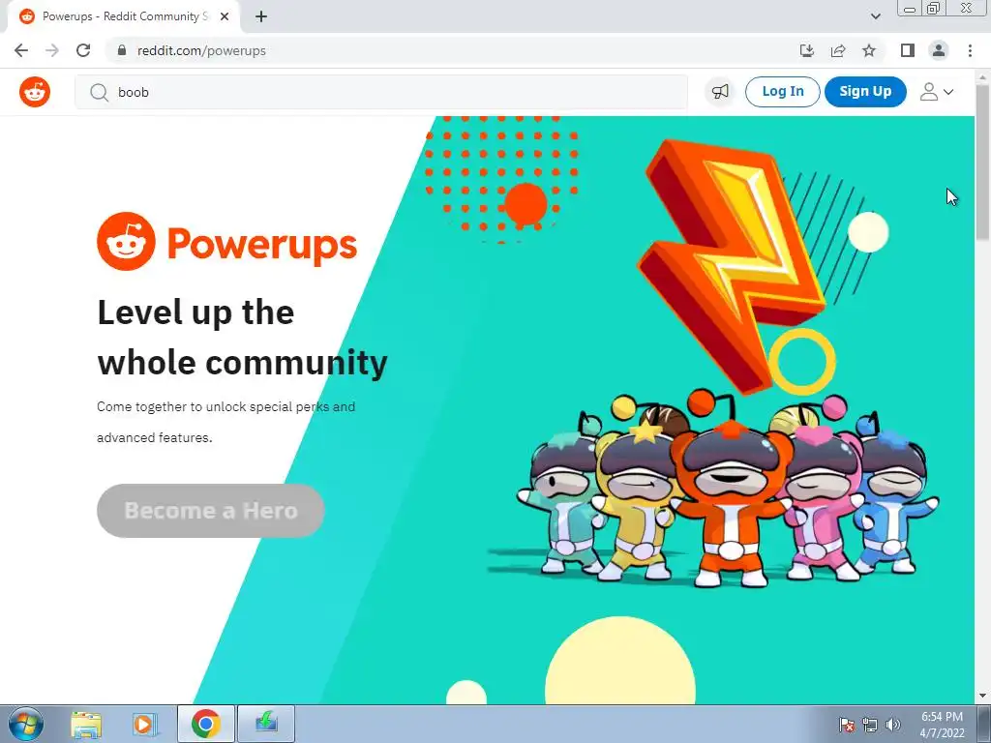Click the network tray icon

pyautogui.click(x=870, y=725)
